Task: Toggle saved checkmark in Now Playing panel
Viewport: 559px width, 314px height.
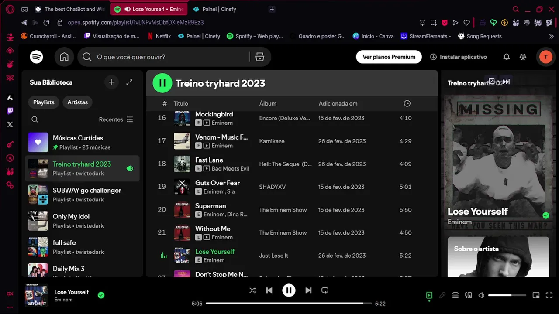Action: click(x=545, y=215)
